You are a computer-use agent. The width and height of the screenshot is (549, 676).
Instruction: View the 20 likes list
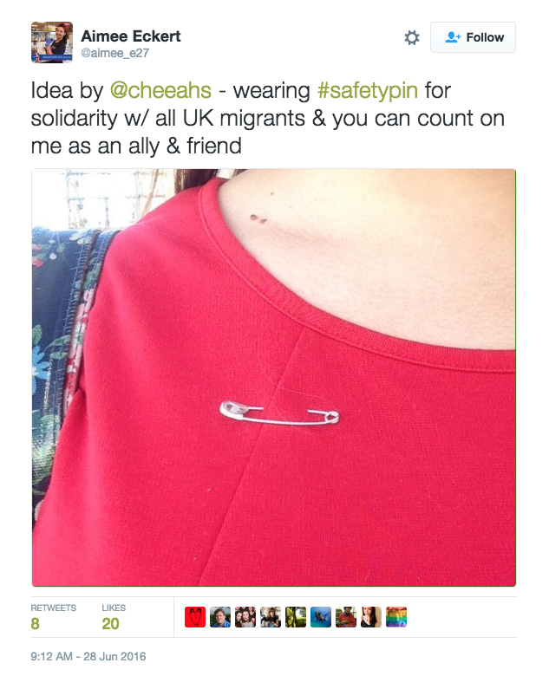pos(114,617)
